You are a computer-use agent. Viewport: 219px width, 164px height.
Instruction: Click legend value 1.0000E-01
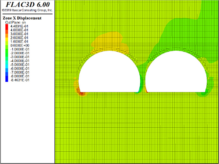tap(19, 42)
